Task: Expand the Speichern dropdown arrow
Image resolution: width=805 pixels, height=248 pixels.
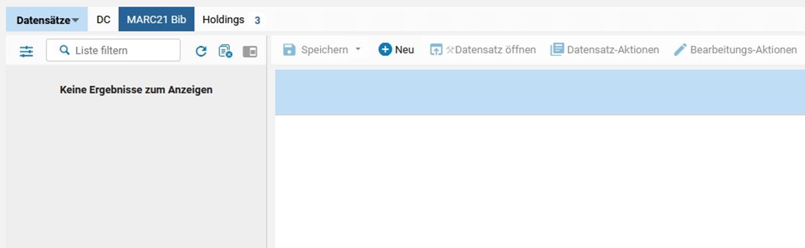Action: [357, 49]
